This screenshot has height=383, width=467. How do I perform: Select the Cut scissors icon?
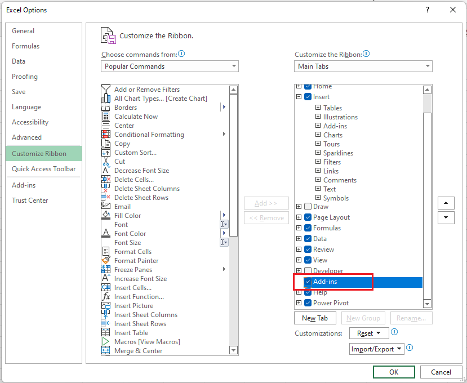pyautogui.click(x=106, y=161)
